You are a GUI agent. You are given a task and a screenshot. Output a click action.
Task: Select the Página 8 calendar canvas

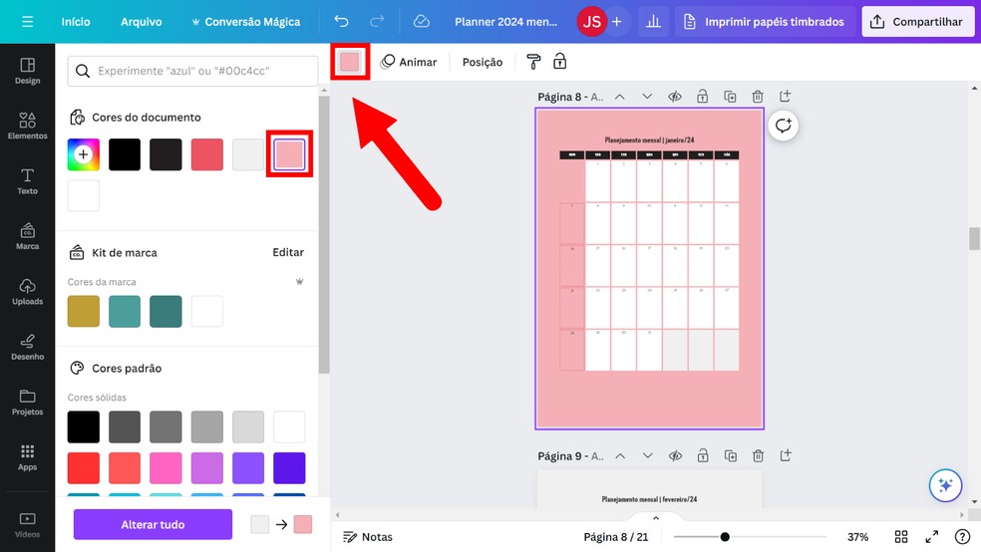pos(649,269)
